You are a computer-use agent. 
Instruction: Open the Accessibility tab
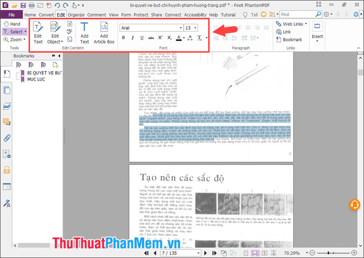point(195,15)
